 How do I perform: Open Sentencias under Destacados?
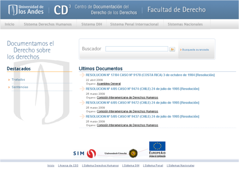point(20,87)
